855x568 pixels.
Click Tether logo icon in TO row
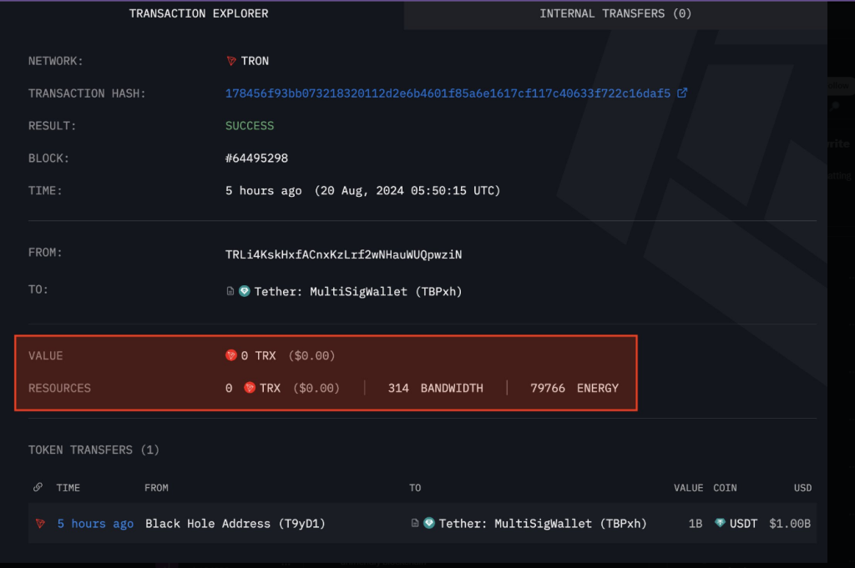(245, 291)
